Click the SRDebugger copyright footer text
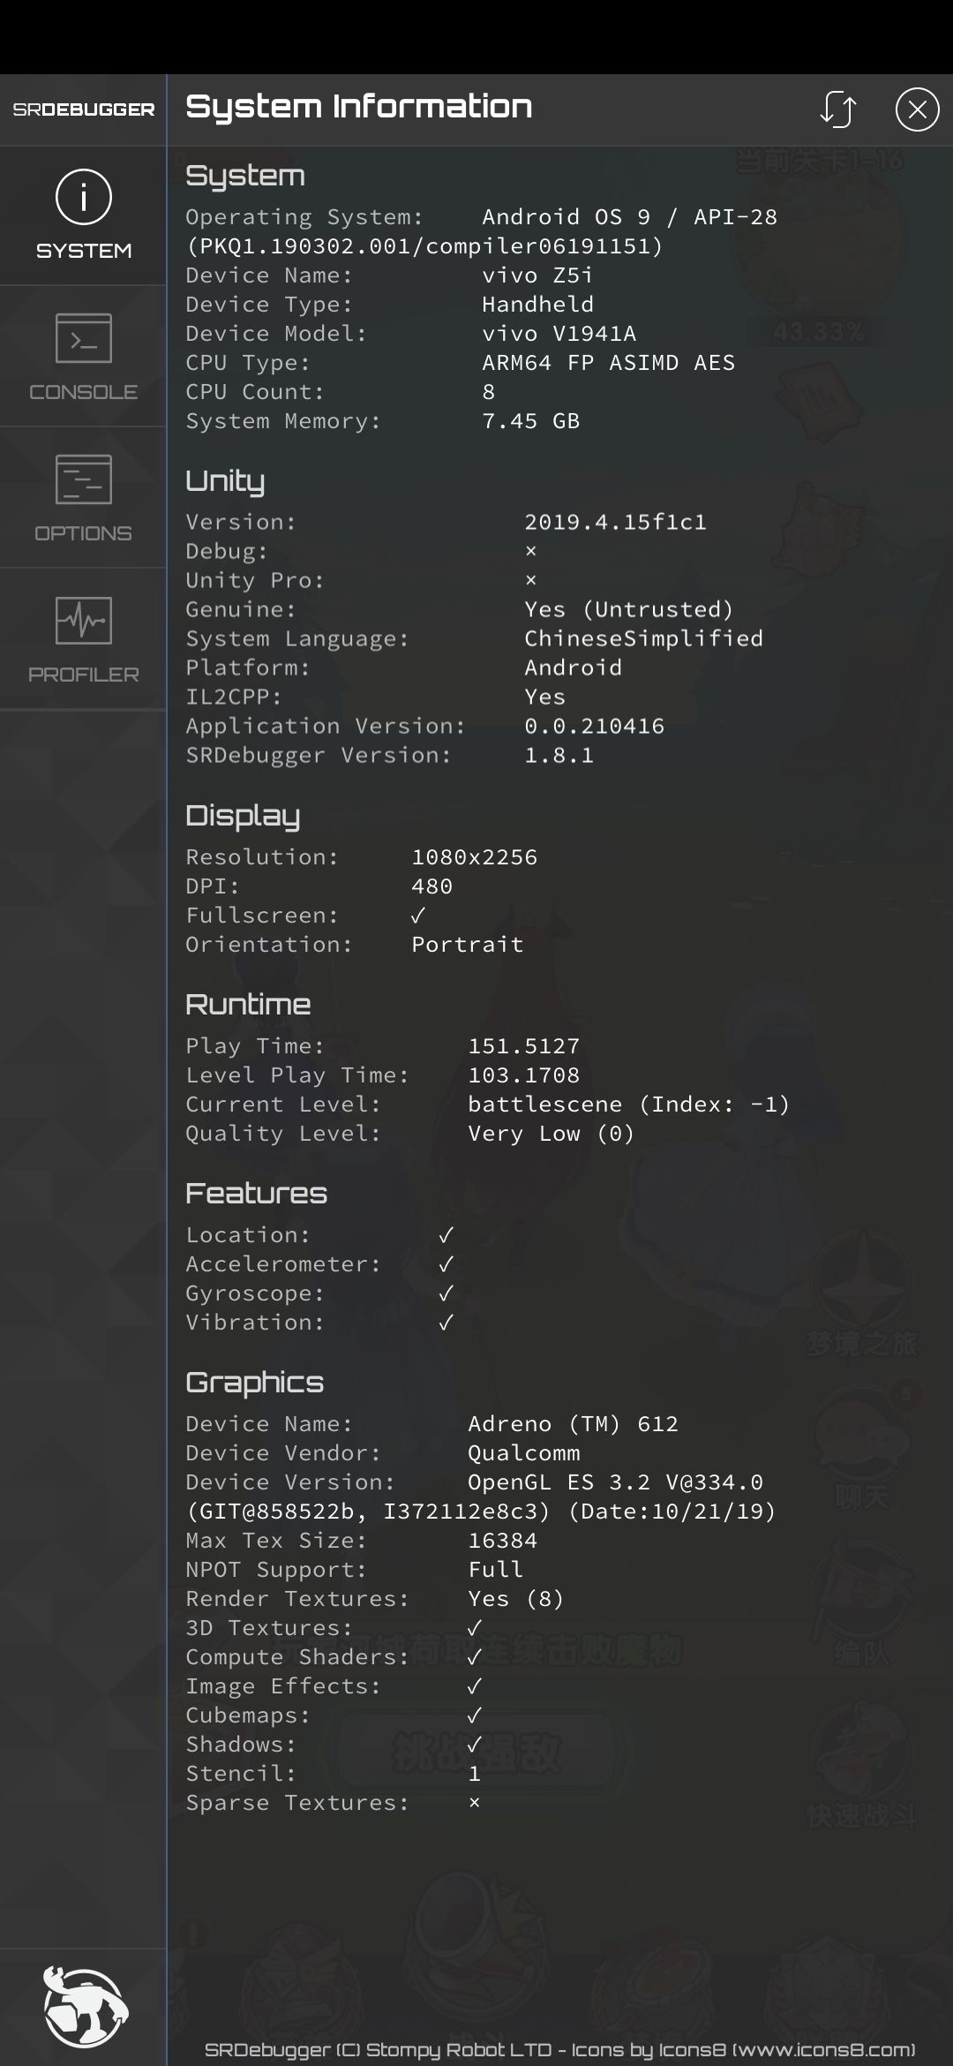Viewport: 953px width, 2066px height. (559, 2050)
